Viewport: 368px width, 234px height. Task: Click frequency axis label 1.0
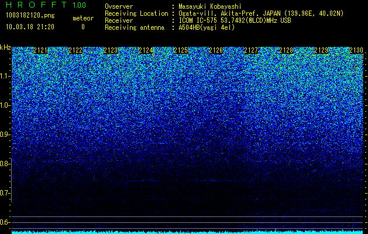tap(5, 105)
